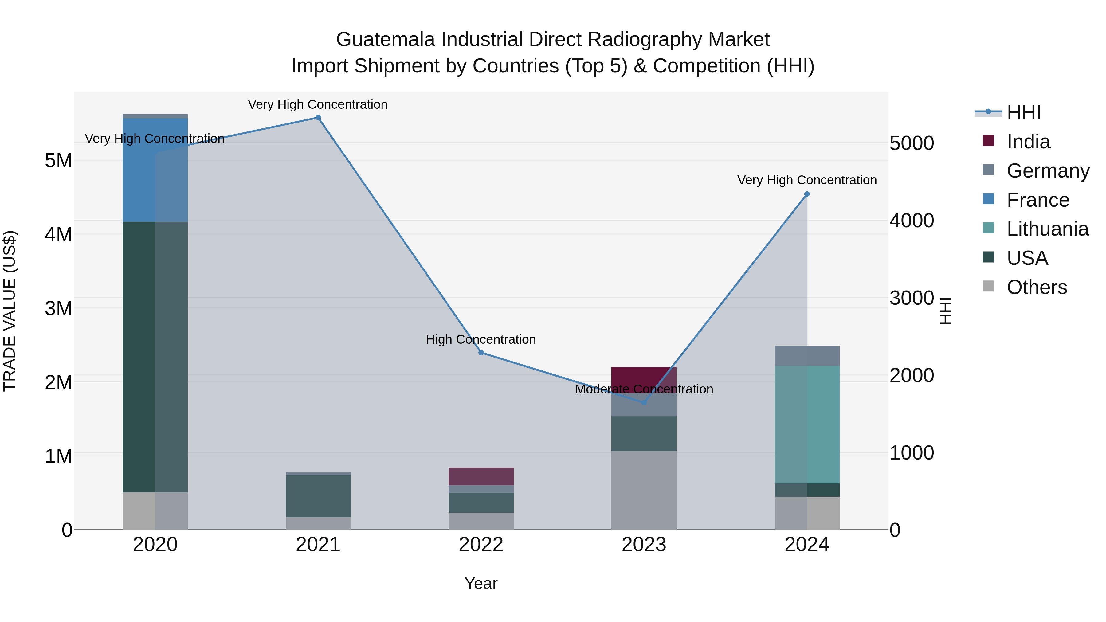Click the India segment of 2022 bar
Viewport: 1106px width, 622px height.
(x=481, y=476)
